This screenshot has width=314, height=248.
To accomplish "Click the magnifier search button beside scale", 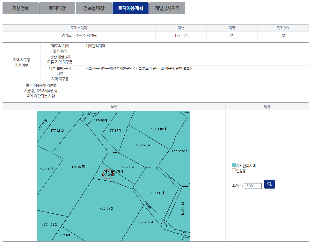I will tap(270, 184).
